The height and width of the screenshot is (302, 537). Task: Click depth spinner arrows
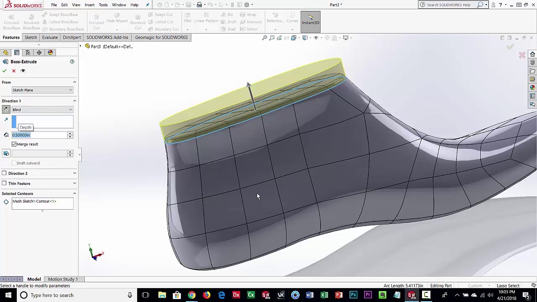[70, 135]
